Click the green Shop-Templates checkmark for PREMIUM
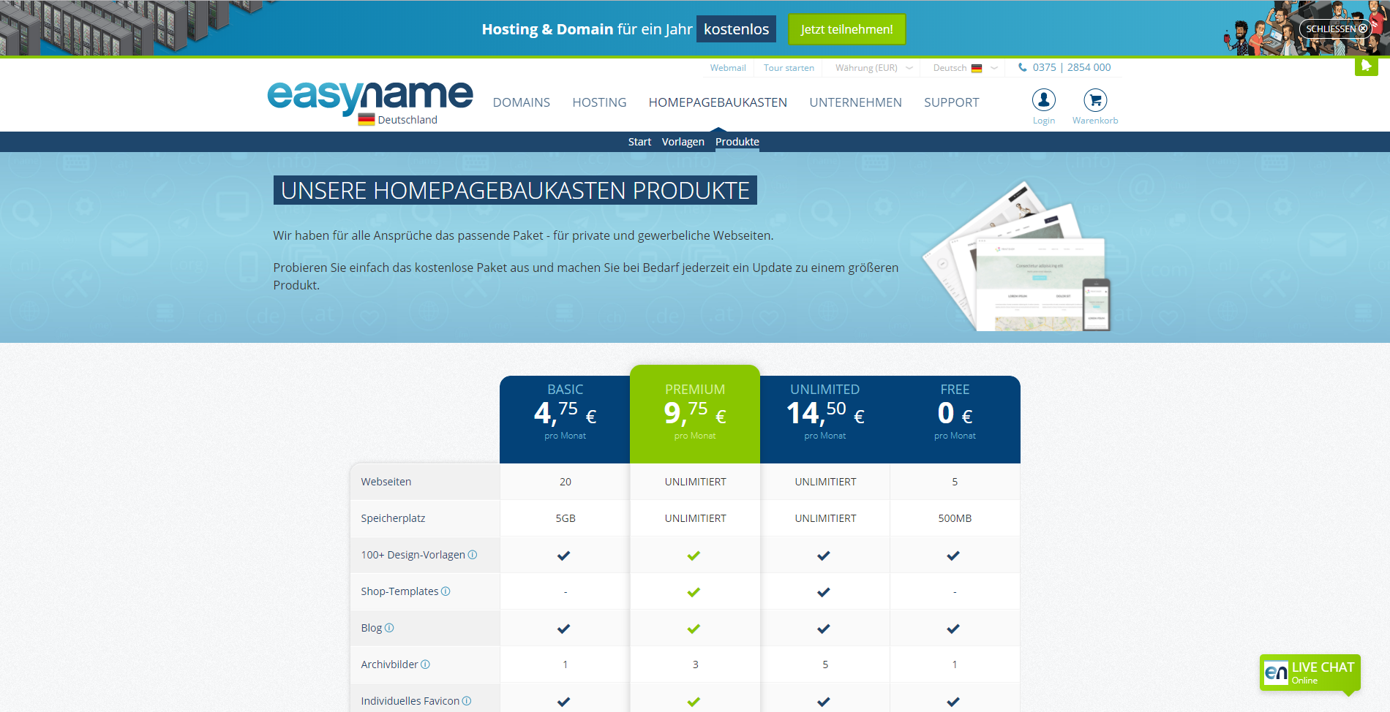The image size is (1390, 712). click(x=694, y=592)
